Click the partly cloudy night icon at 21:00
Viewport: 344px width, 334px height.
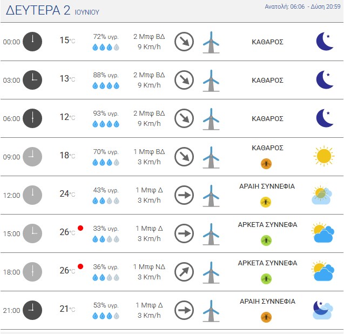click(323, 310)
